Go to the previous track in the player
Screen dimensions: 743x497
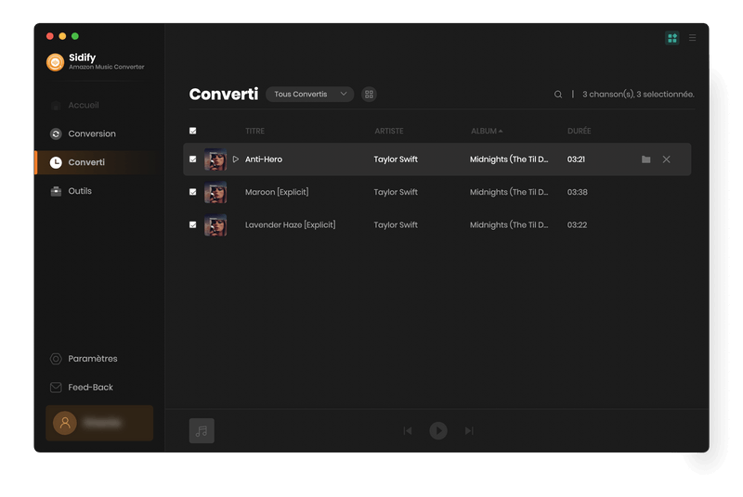click(407, 430)
